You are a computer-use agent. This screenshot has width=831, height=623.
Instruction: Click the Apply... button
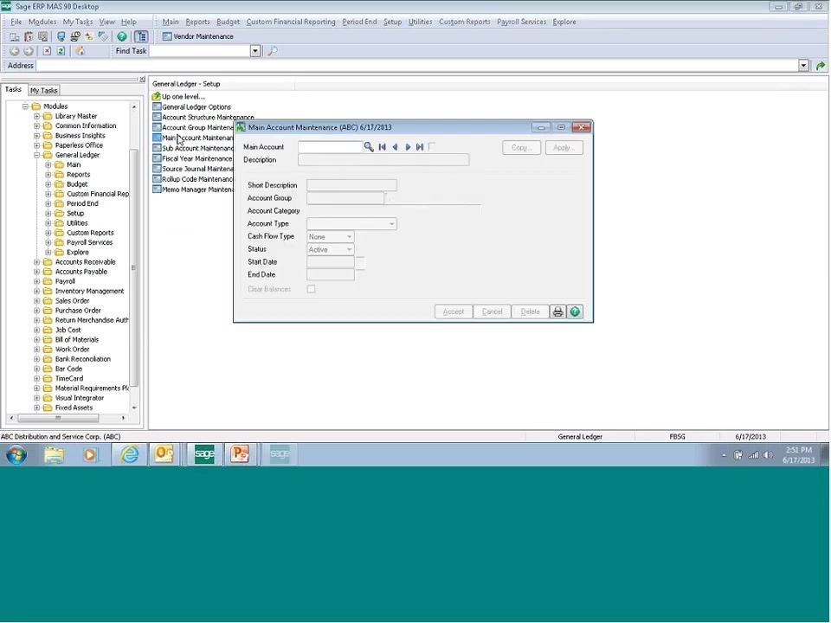(564, 147)
